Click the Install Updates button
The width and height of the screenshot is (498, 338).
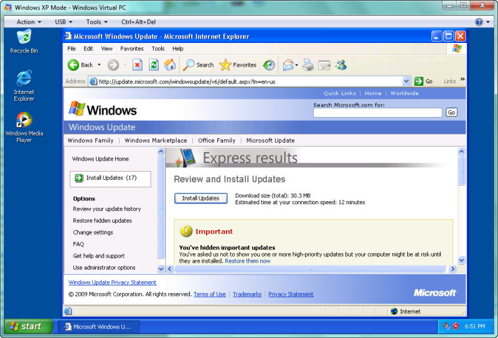[200, 198]
